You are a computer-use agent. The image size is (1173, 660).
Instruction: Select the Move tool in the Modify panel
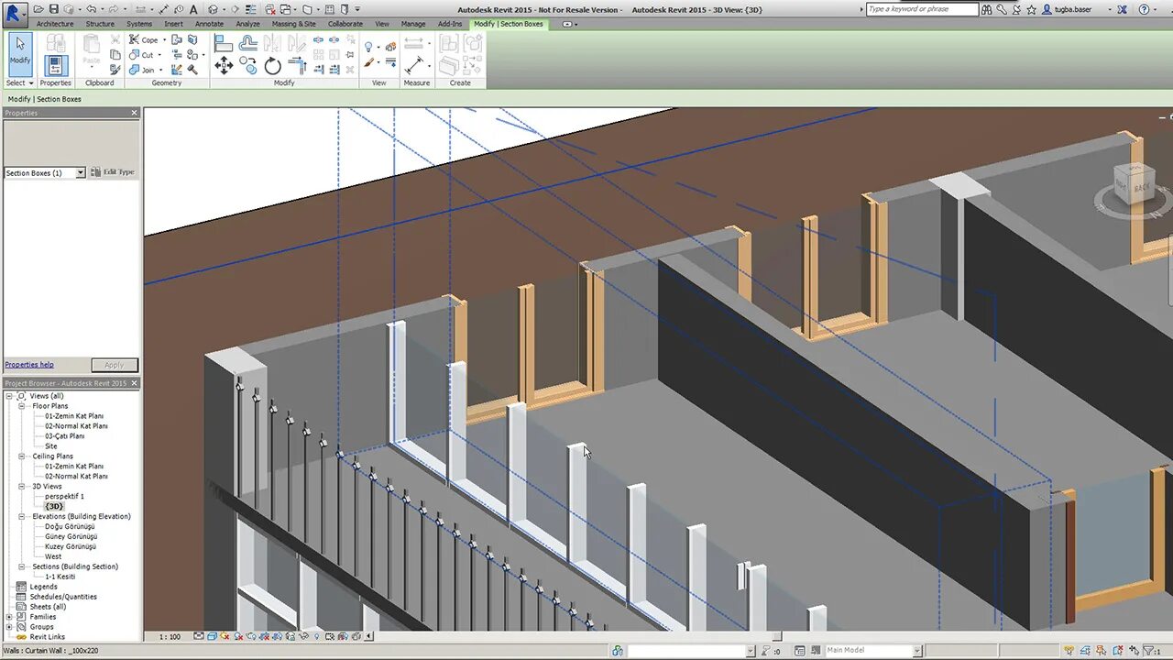click(x=224, y=65)
